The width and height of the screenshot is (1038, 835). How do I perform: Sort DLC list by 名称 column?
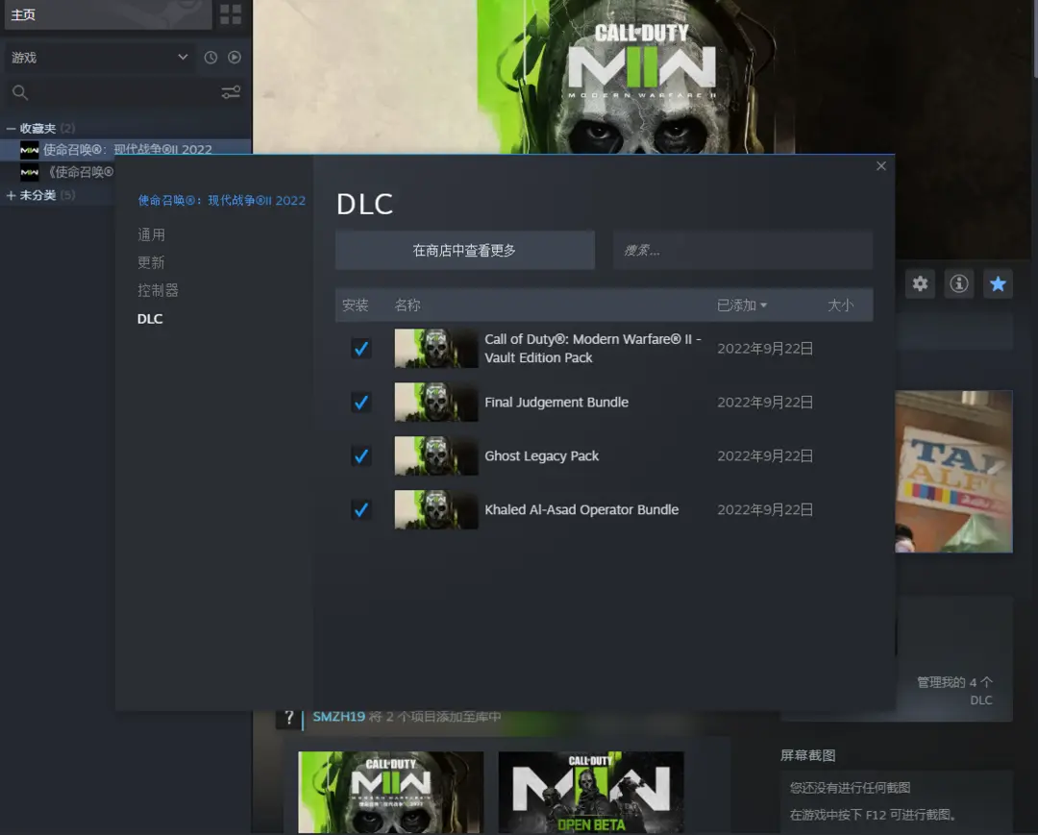pyautogui.click(x=408, y=305)
